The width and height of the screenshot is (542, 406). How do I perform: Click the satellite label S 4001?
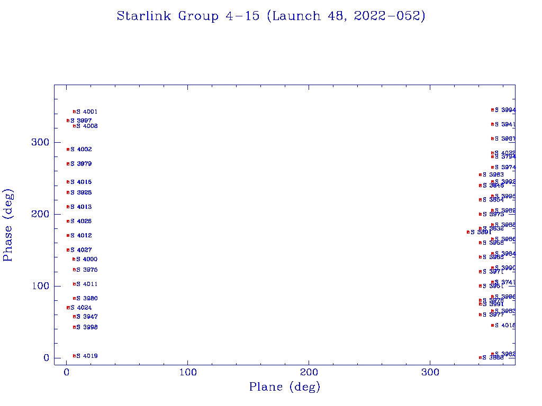point(87,112)
